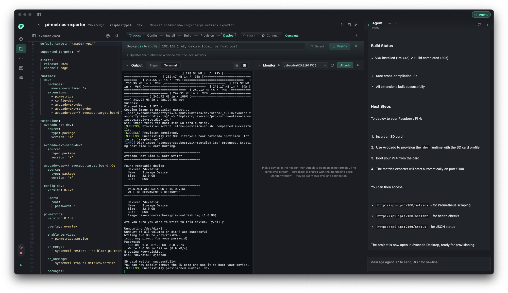Open the devices icon in the left sidebar
The image size is (508, 293).
pos(21,58)
